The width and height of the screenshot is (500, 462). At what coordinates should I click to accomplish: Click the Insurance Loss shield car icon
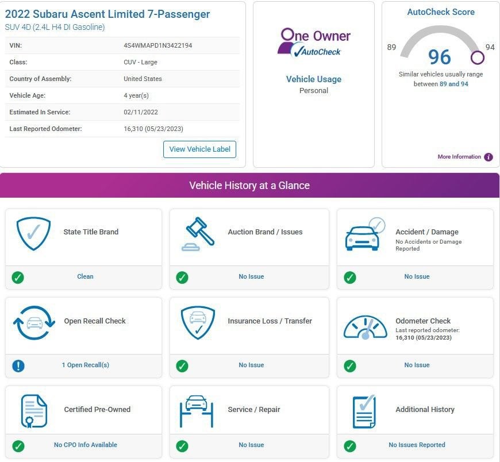[198, 323]
